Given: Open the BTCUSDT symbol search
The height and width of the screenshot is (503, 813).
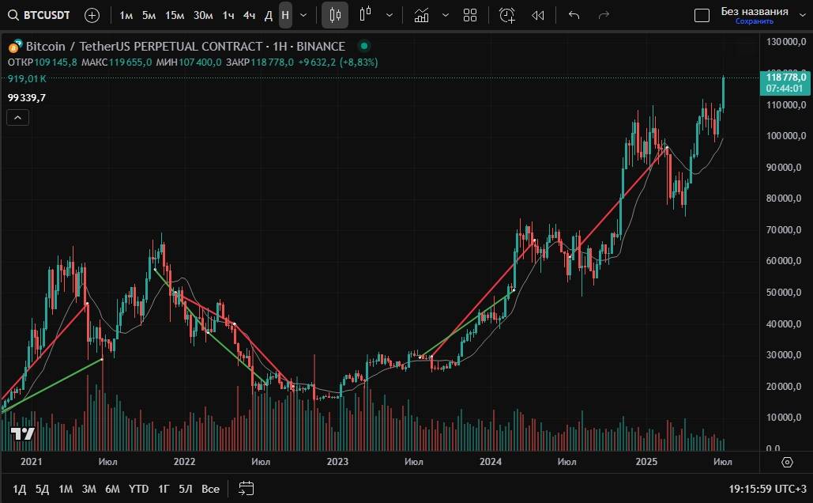Looking at the screenshot, I should (40, 15).
